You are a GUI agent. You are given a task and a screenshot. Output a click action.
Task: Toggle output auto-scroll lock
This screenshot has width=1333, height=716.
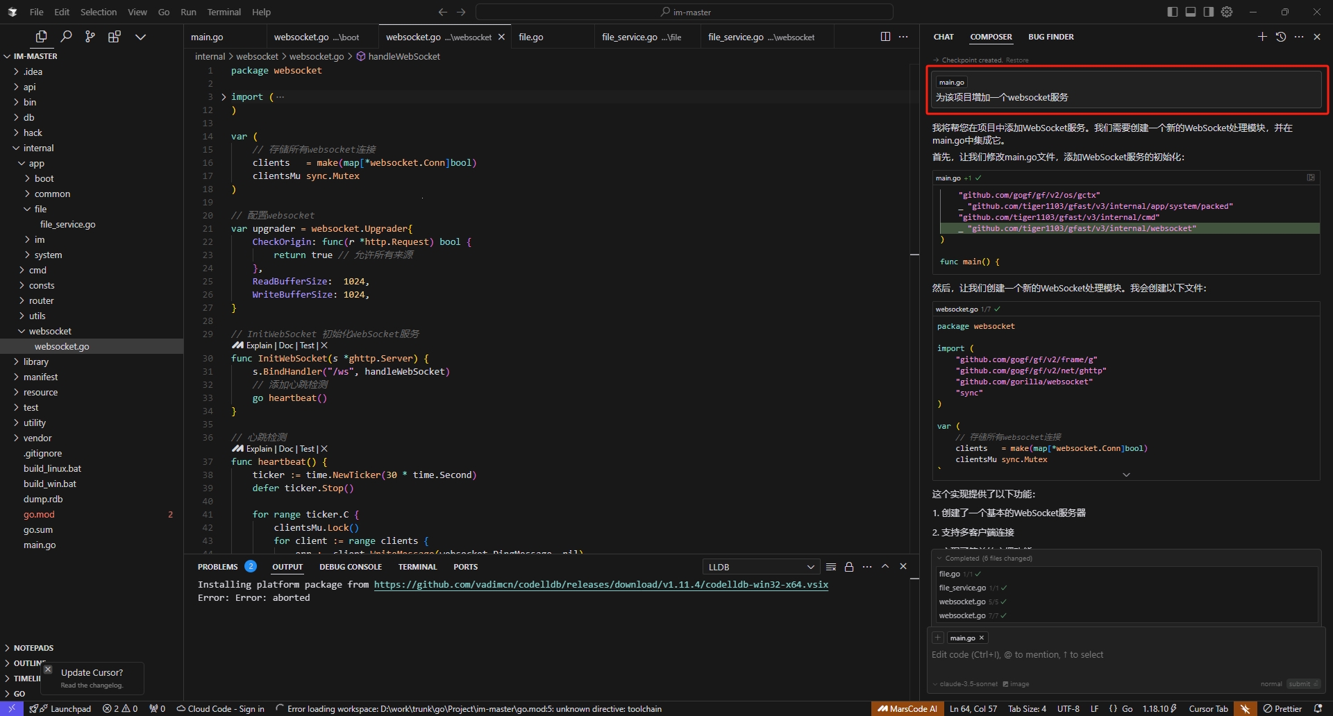point(849,567)
